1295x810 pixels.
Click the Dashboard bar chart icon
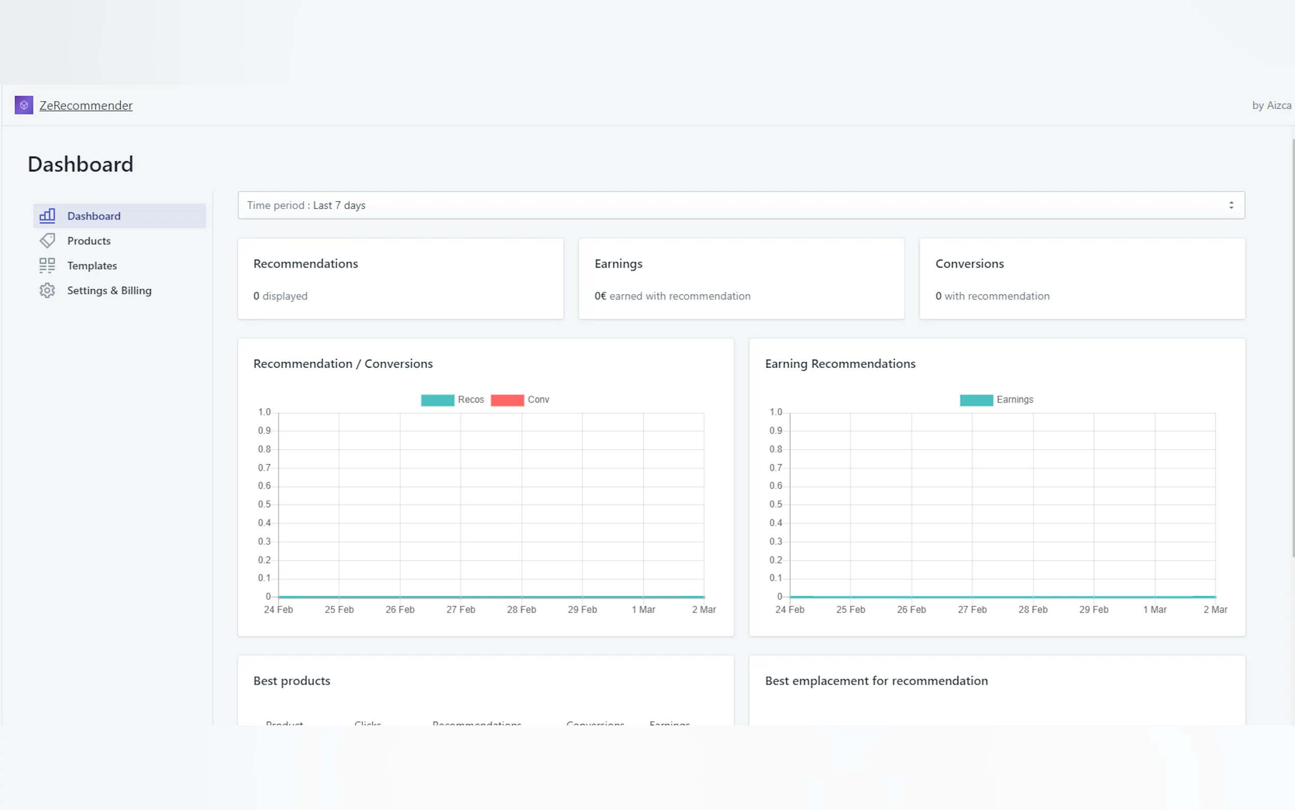47,215
